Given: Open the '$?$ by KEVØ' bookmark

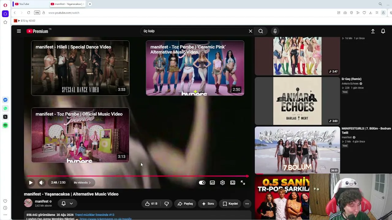Looking at the screenshot, I should pos(24,21).
